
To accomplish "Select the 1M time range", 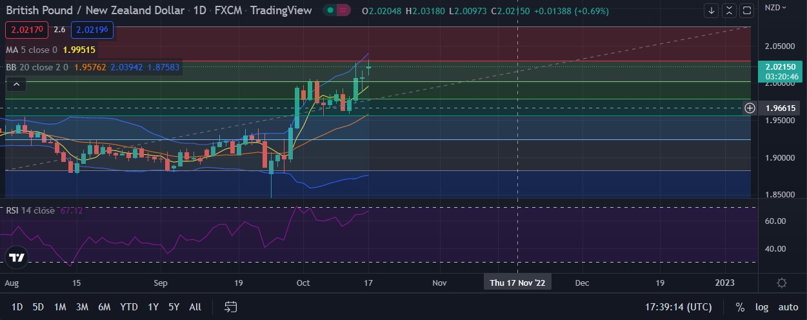I will (60, 307).
